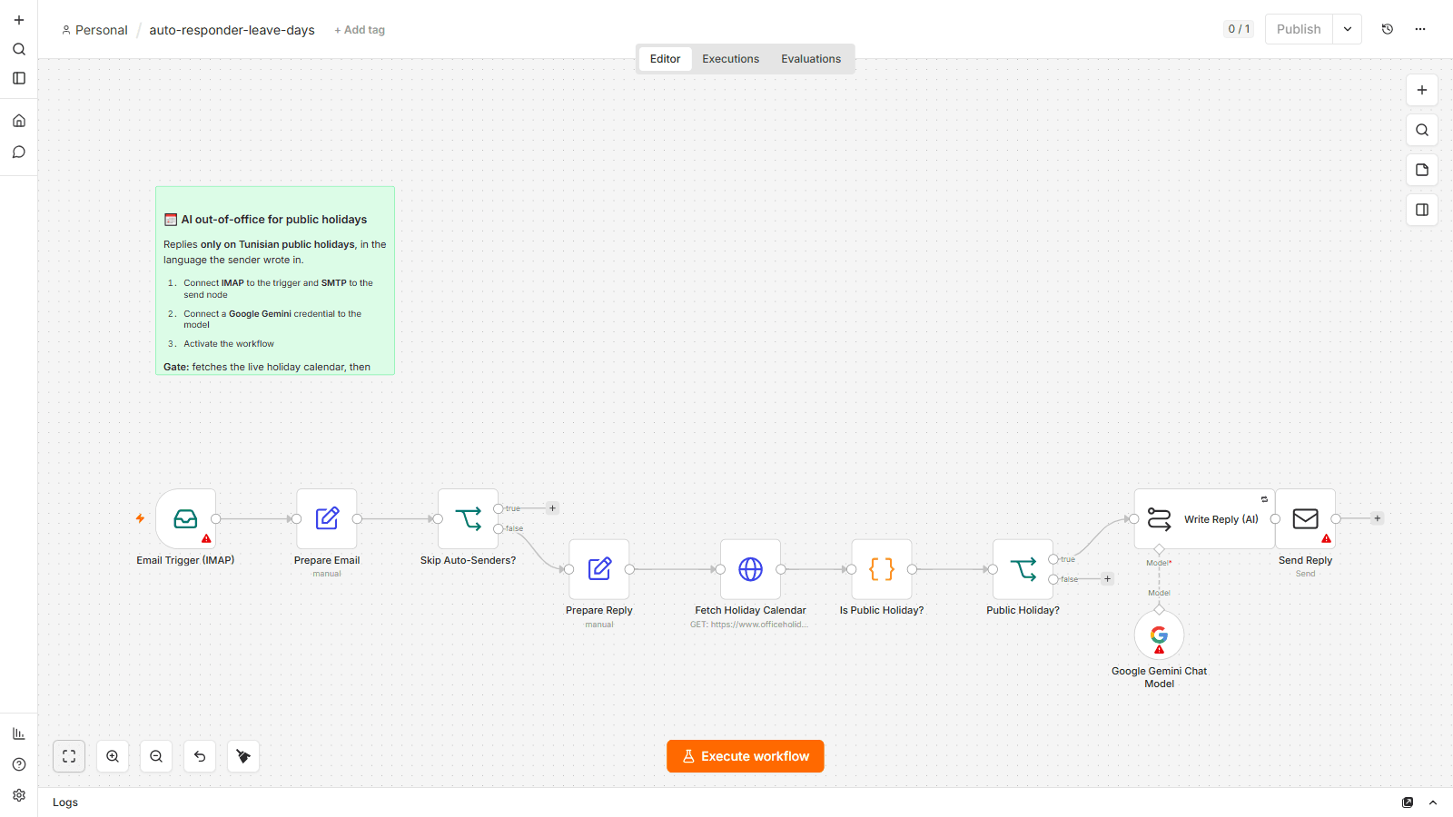Toggle the left sidebar panel
Viewport: 1453px width, 817px height.
19,78
